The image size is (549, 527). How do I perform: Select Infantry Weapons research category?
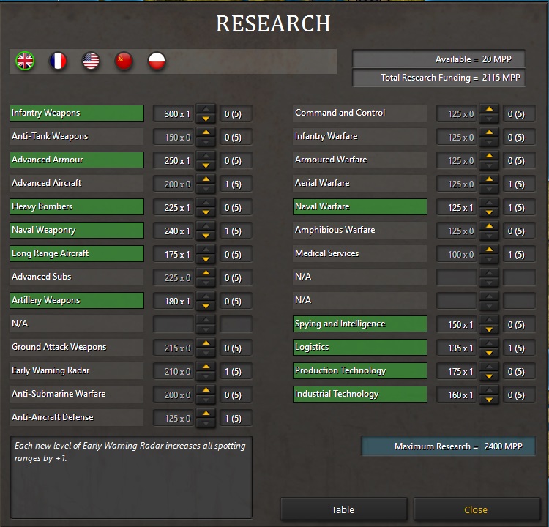pos(77,113)
